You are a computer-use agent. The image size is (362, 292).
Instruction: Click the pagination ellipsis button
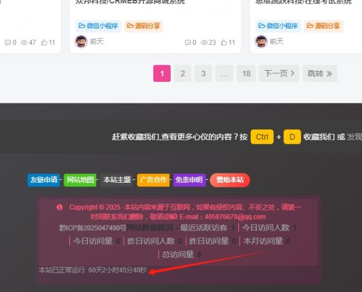pyautogui.click(x=224, y=73)
